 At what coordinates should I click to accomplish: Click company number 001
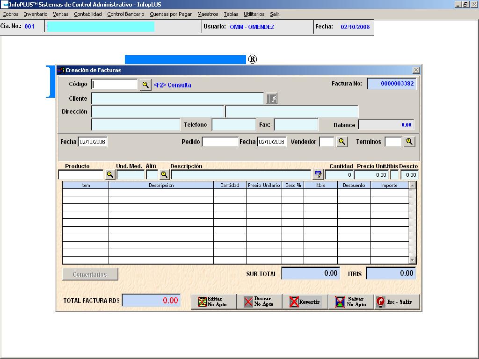(x=29, y=26)
